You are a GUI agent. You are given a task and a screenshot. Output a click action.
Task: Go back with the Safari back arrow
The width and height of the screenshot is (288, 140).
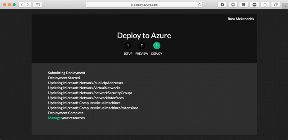coord(22,5)
